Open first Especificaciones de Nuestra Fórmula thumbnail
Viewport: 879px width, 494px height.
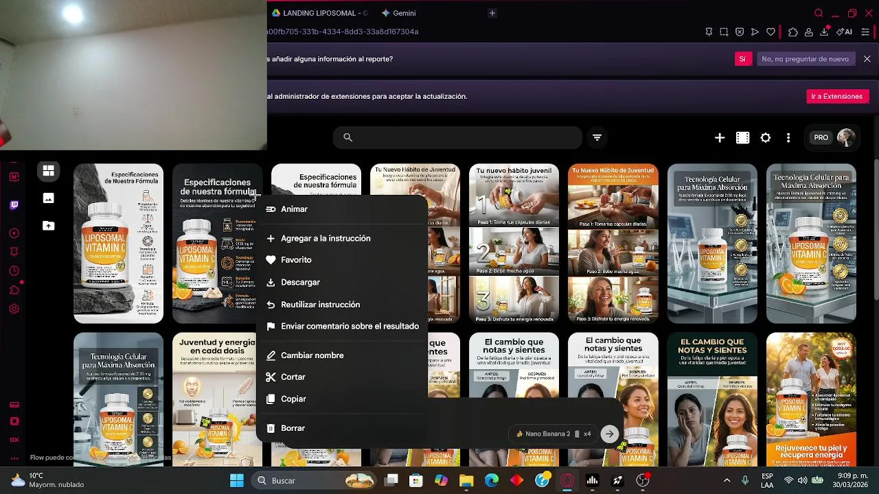tap(119, 244)
